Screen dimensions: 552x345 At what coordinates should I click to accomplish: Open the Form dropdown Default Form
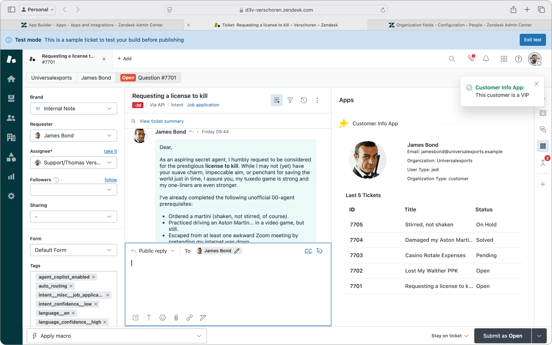point(74,250)
